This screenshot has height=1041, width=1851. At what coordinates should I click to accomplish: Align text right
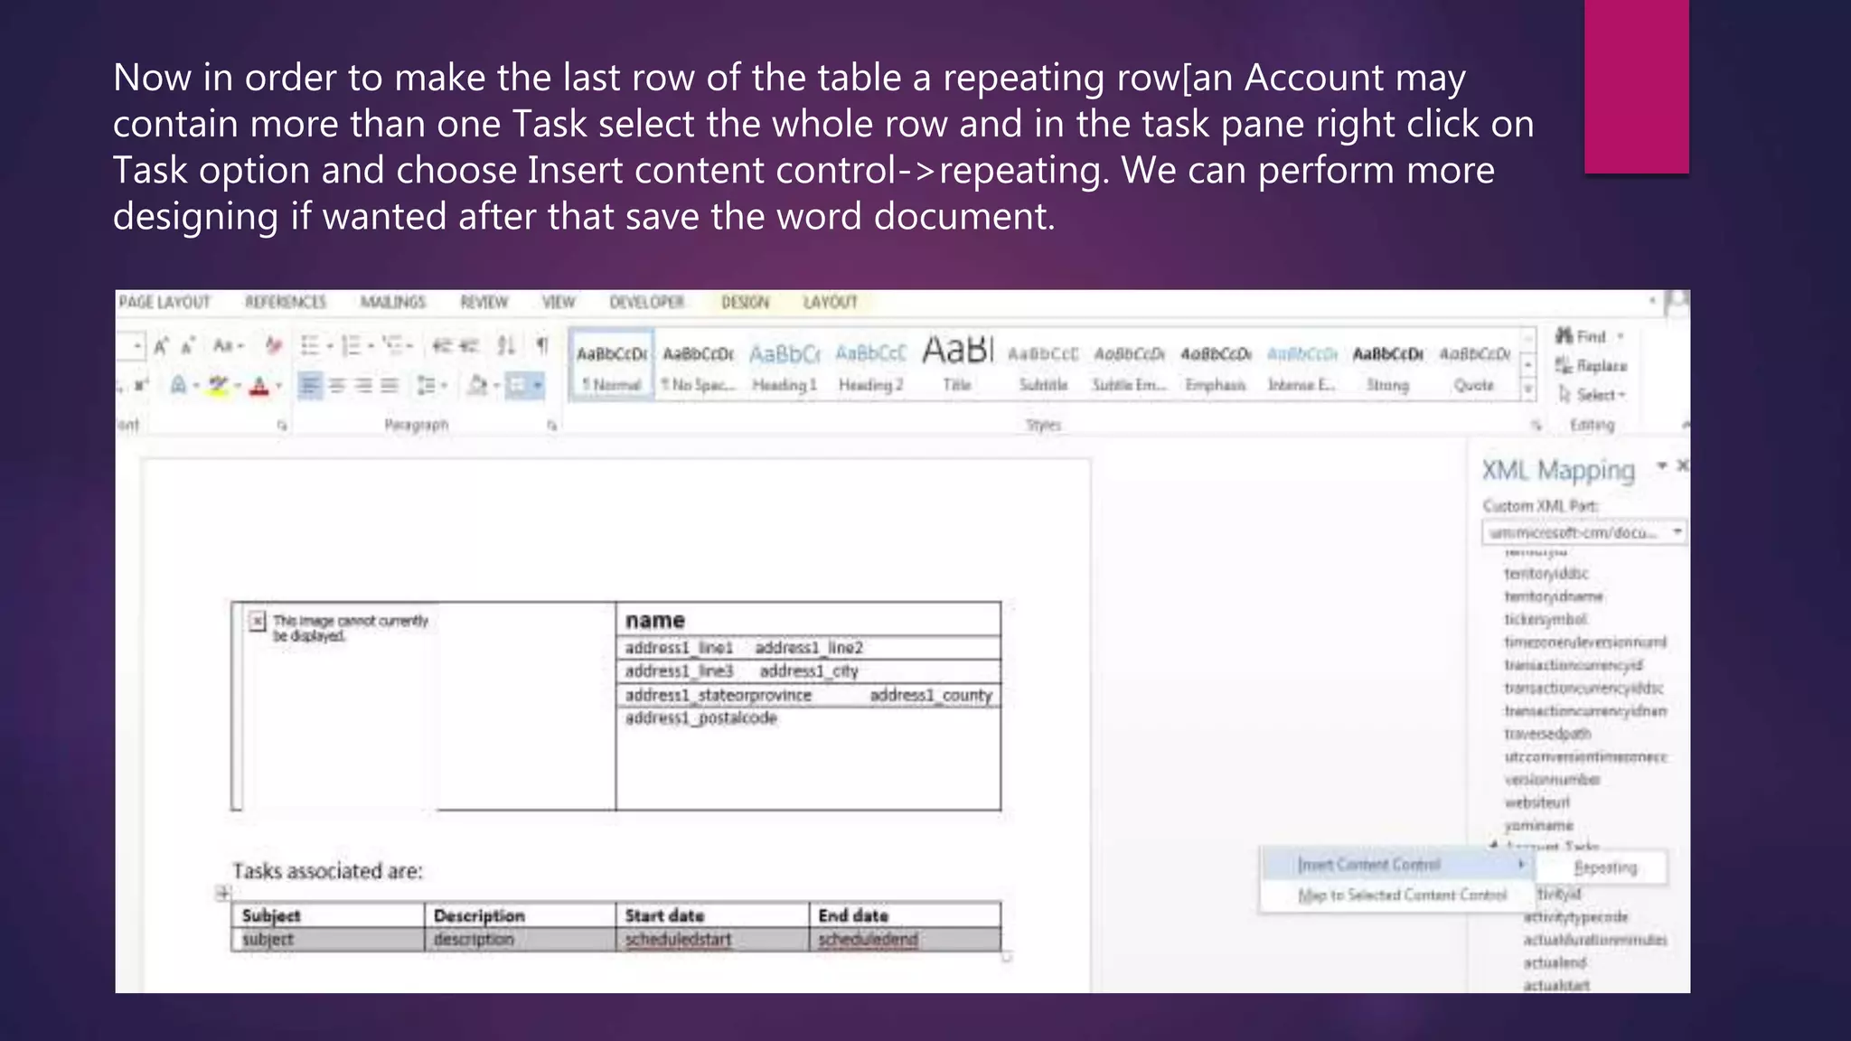pos(363,386)
